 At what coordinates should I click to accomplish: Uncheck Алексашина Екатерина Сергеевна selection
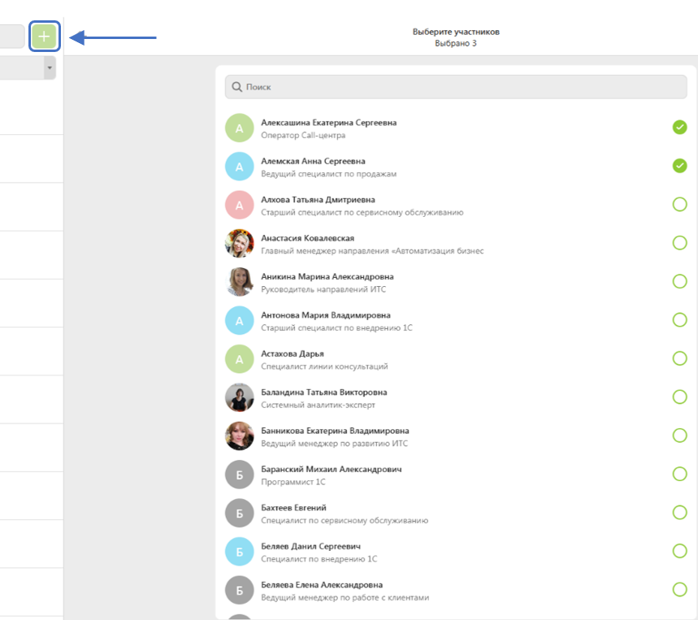coord(679,128)
